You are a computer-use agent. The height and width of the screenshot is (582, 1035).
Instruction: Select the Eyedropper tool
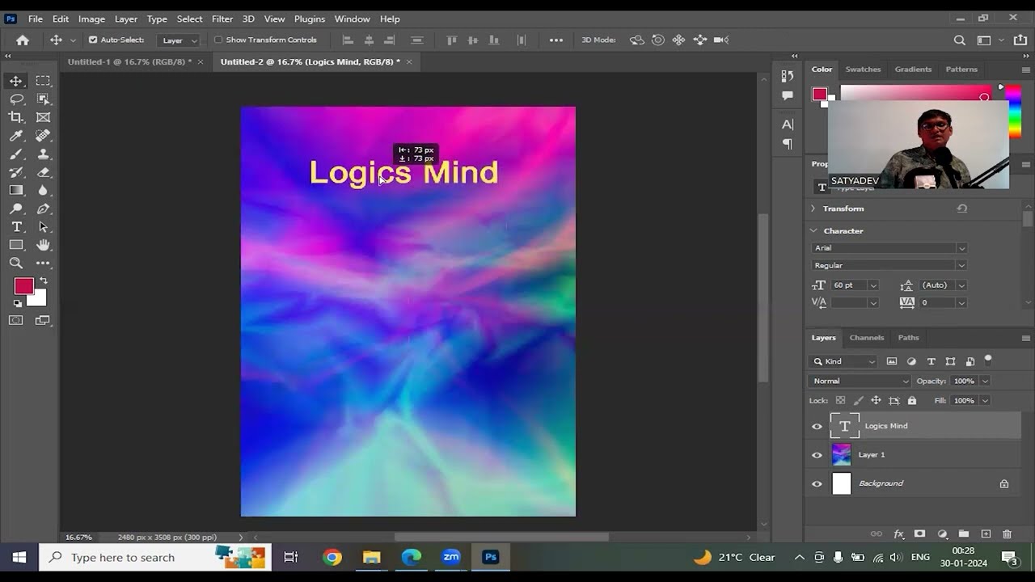coord(16,136)
